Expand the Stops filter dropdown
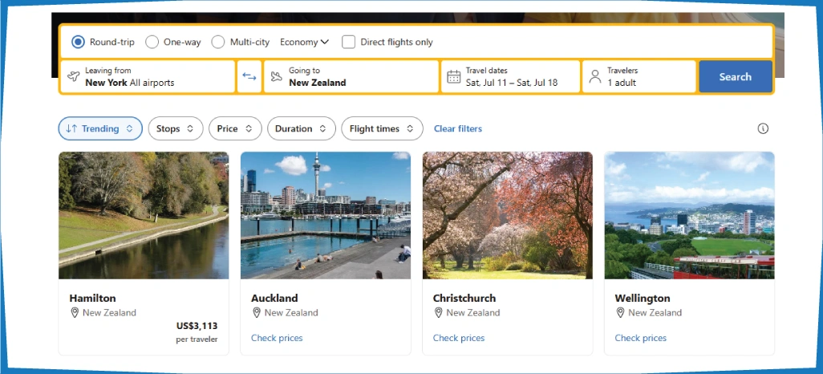Viewport: 823px width, 374px height. pyautogui.click(x=176, y=128)
